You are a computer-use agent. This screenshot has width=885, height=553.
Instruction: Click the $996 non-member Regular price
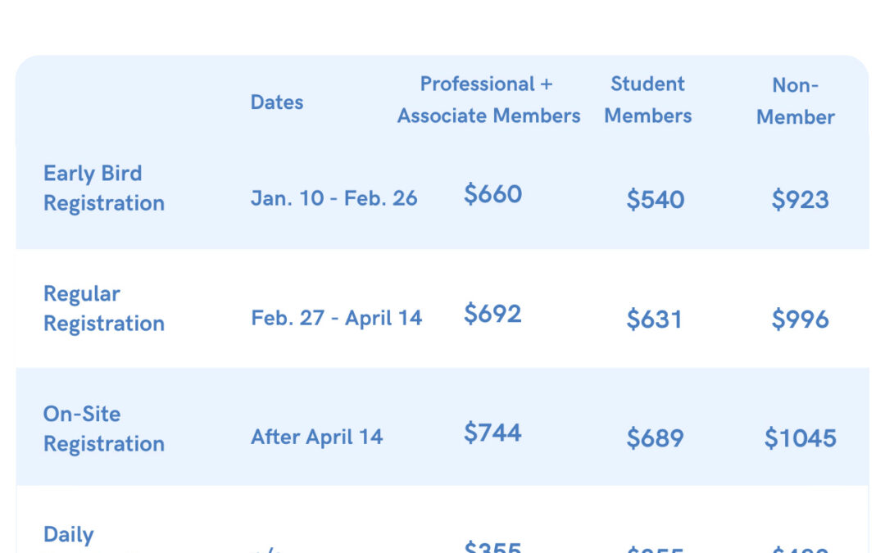coord(801,320)
